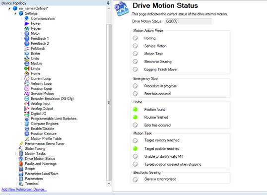Image resolution: width=267 pixels, height=195 pixels.
Task: Select Drive Motion Status in tree
Action: (x=40, y=159)
